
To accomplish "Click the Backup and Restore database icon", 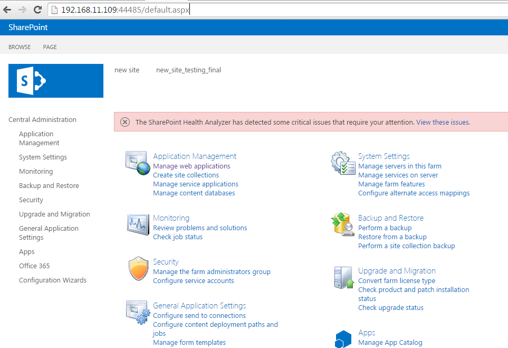I will (342, 224).
